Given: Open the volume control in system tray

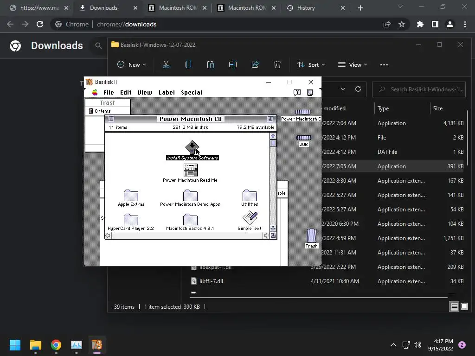Looking at the screenshot, I should [x=417, y=345].
